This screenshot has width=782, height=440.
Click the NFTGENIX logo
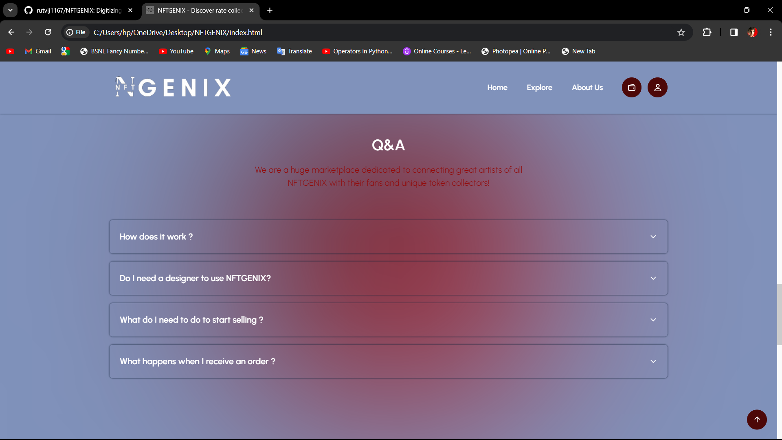[x=174, y=87]
